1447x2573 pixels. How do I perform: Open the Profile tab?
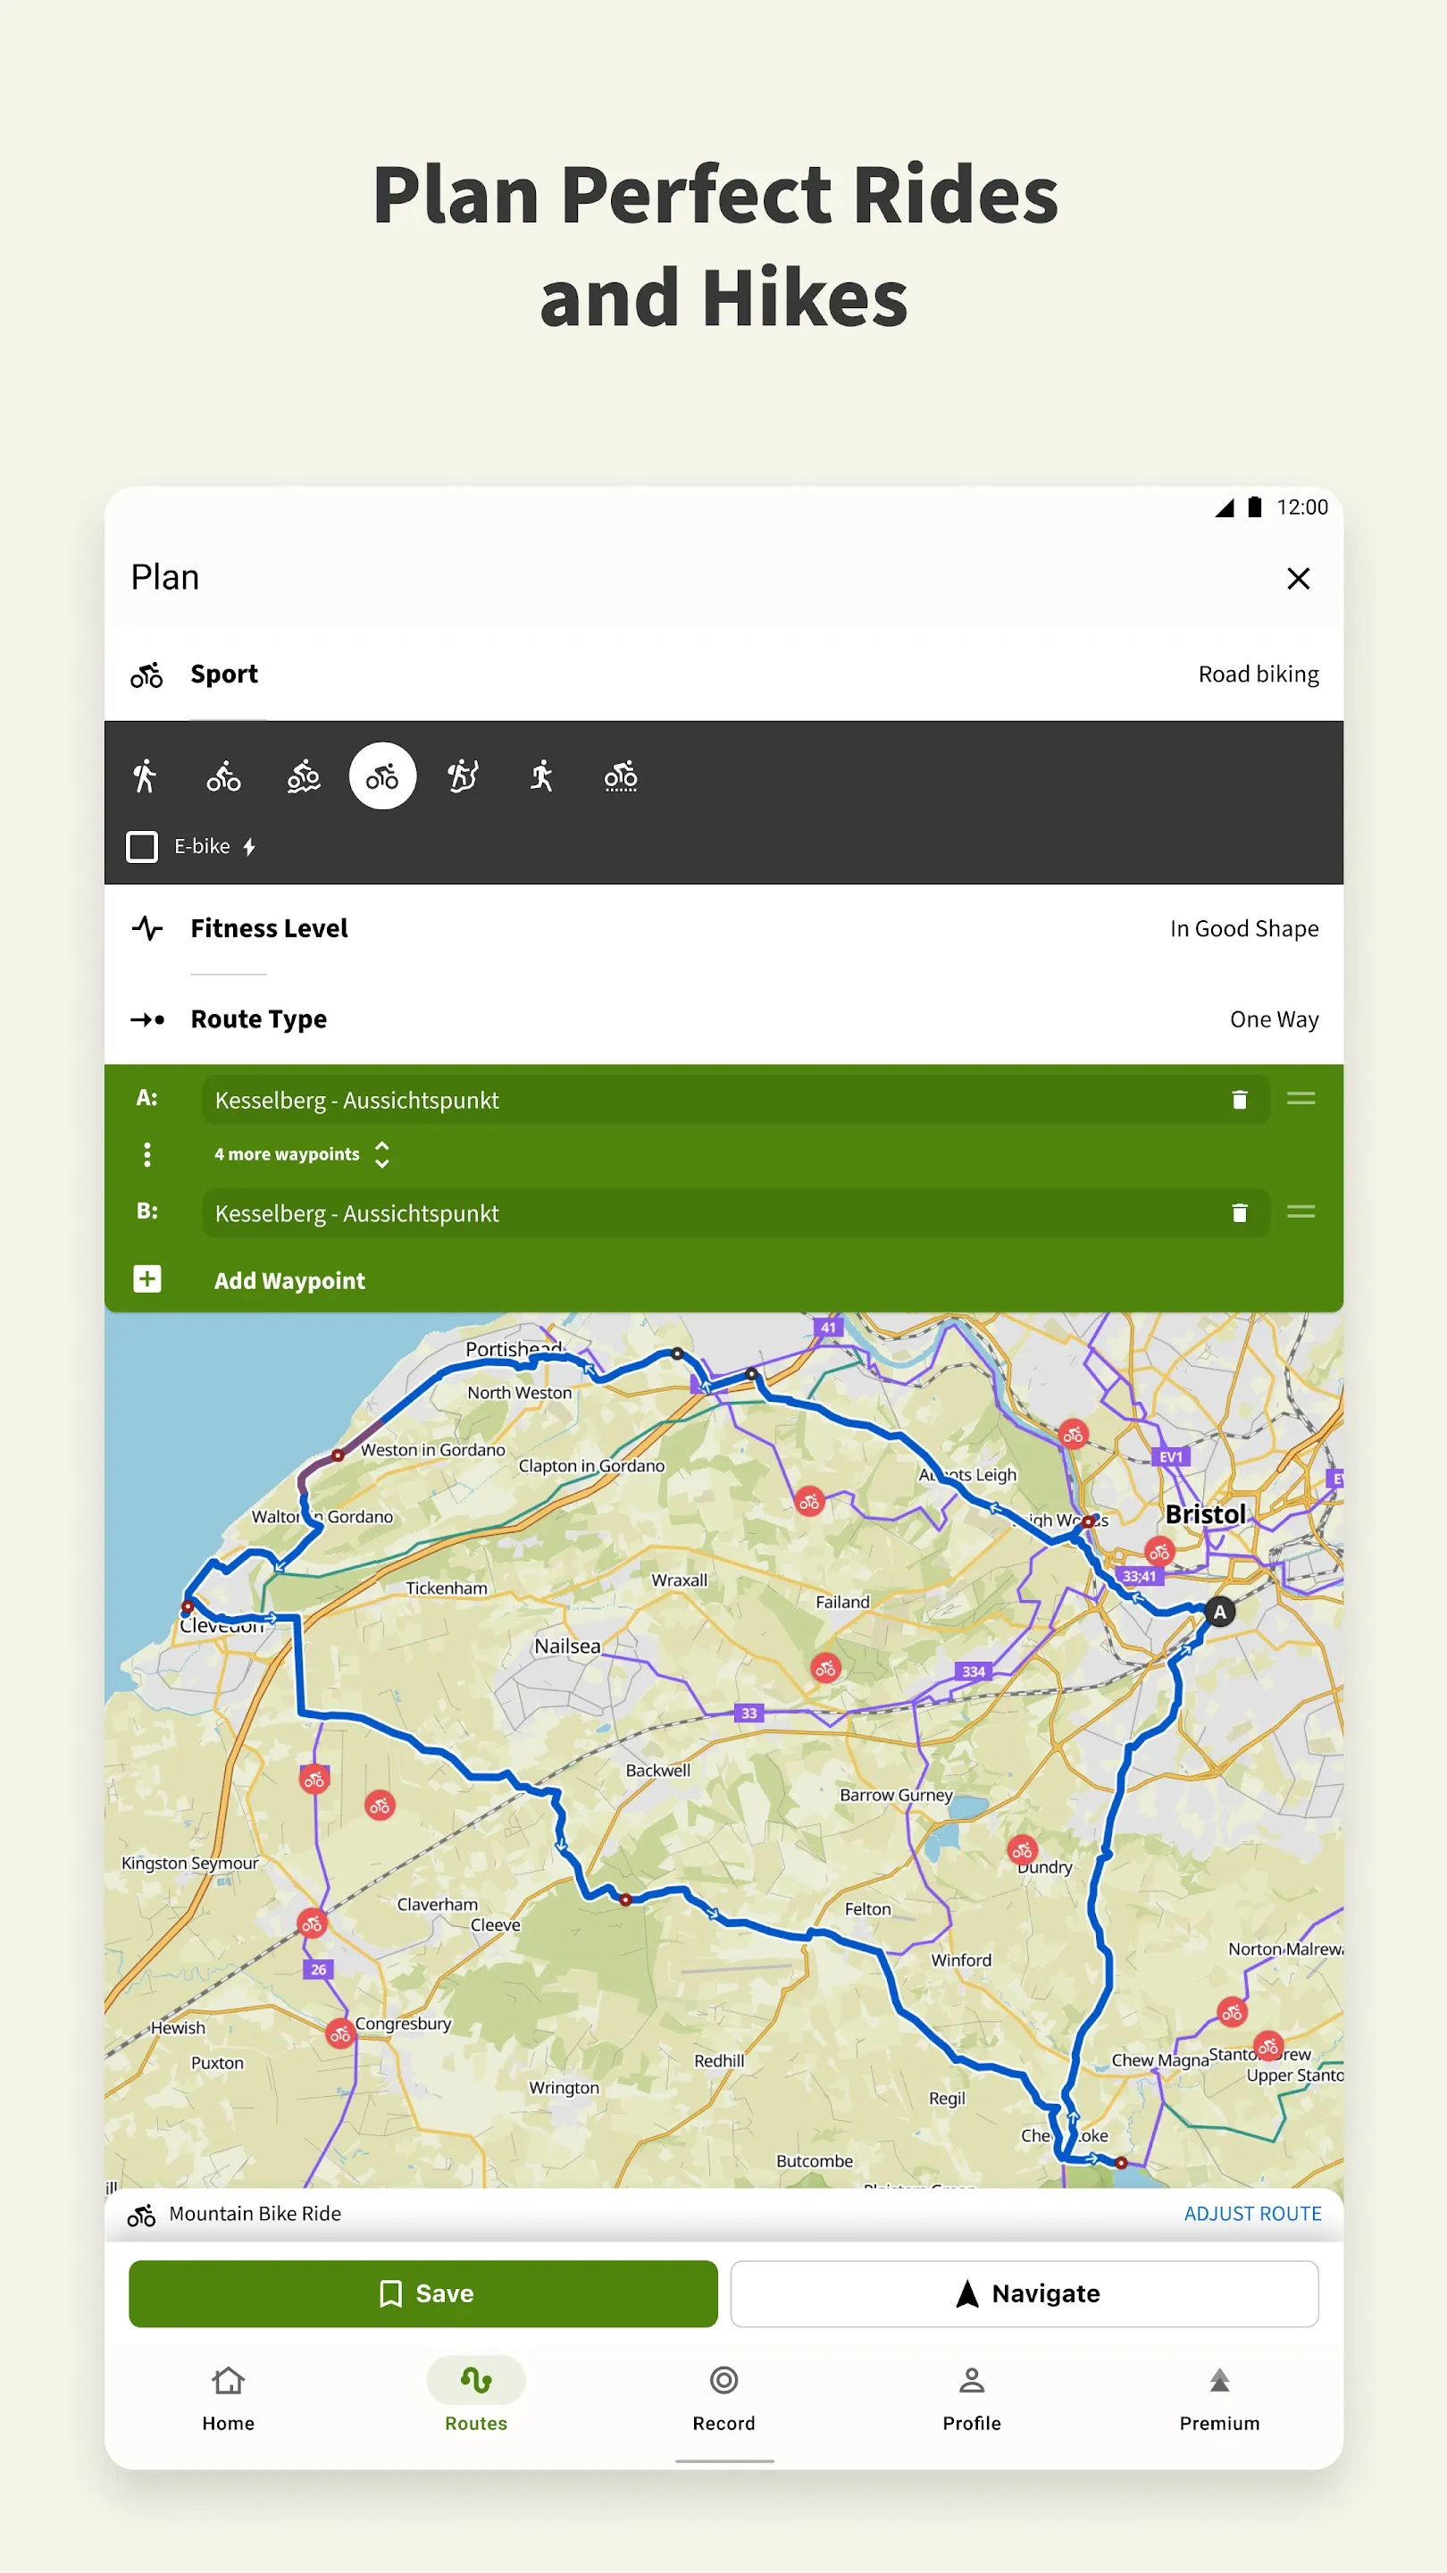971,2397
